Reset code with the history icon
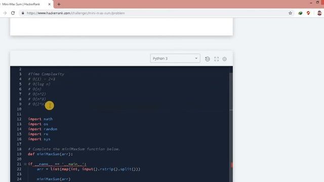The width and height of the screenshot is (324, 182). (x=208, y=59)
